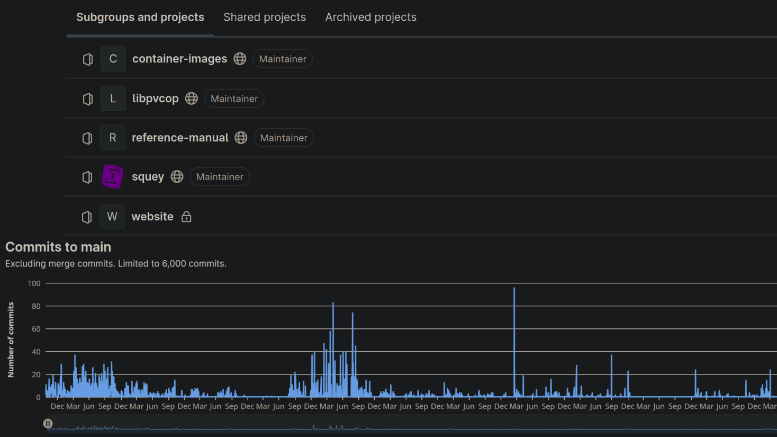Click the lock icon next to website
This screenshot has height=437, width=777.
(186, 217)
